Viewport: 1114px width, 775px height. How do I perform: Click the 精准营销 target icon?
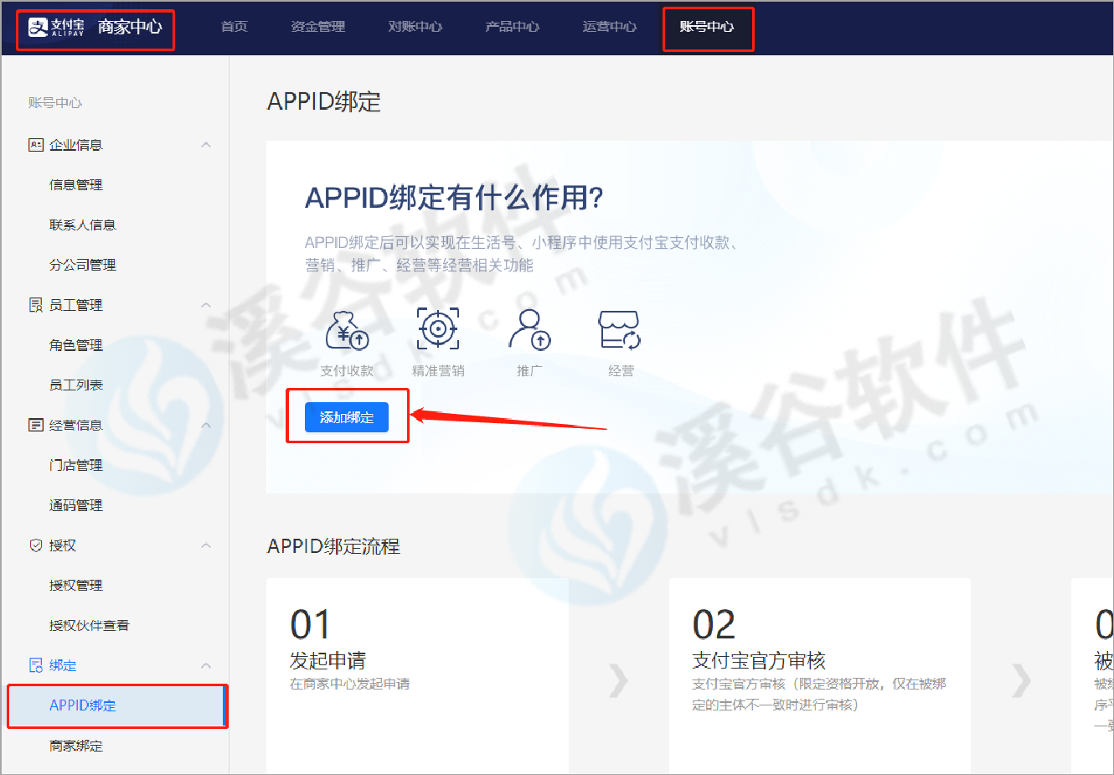coord(437,328)
